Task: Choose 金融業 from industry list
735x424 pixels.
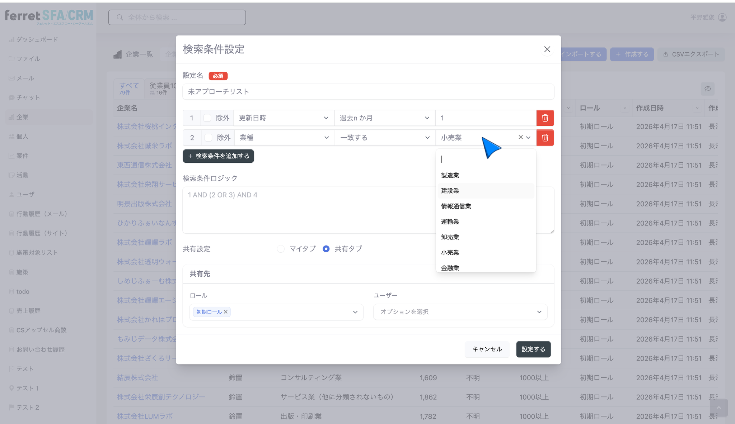Action: click(x=486, y=267)
